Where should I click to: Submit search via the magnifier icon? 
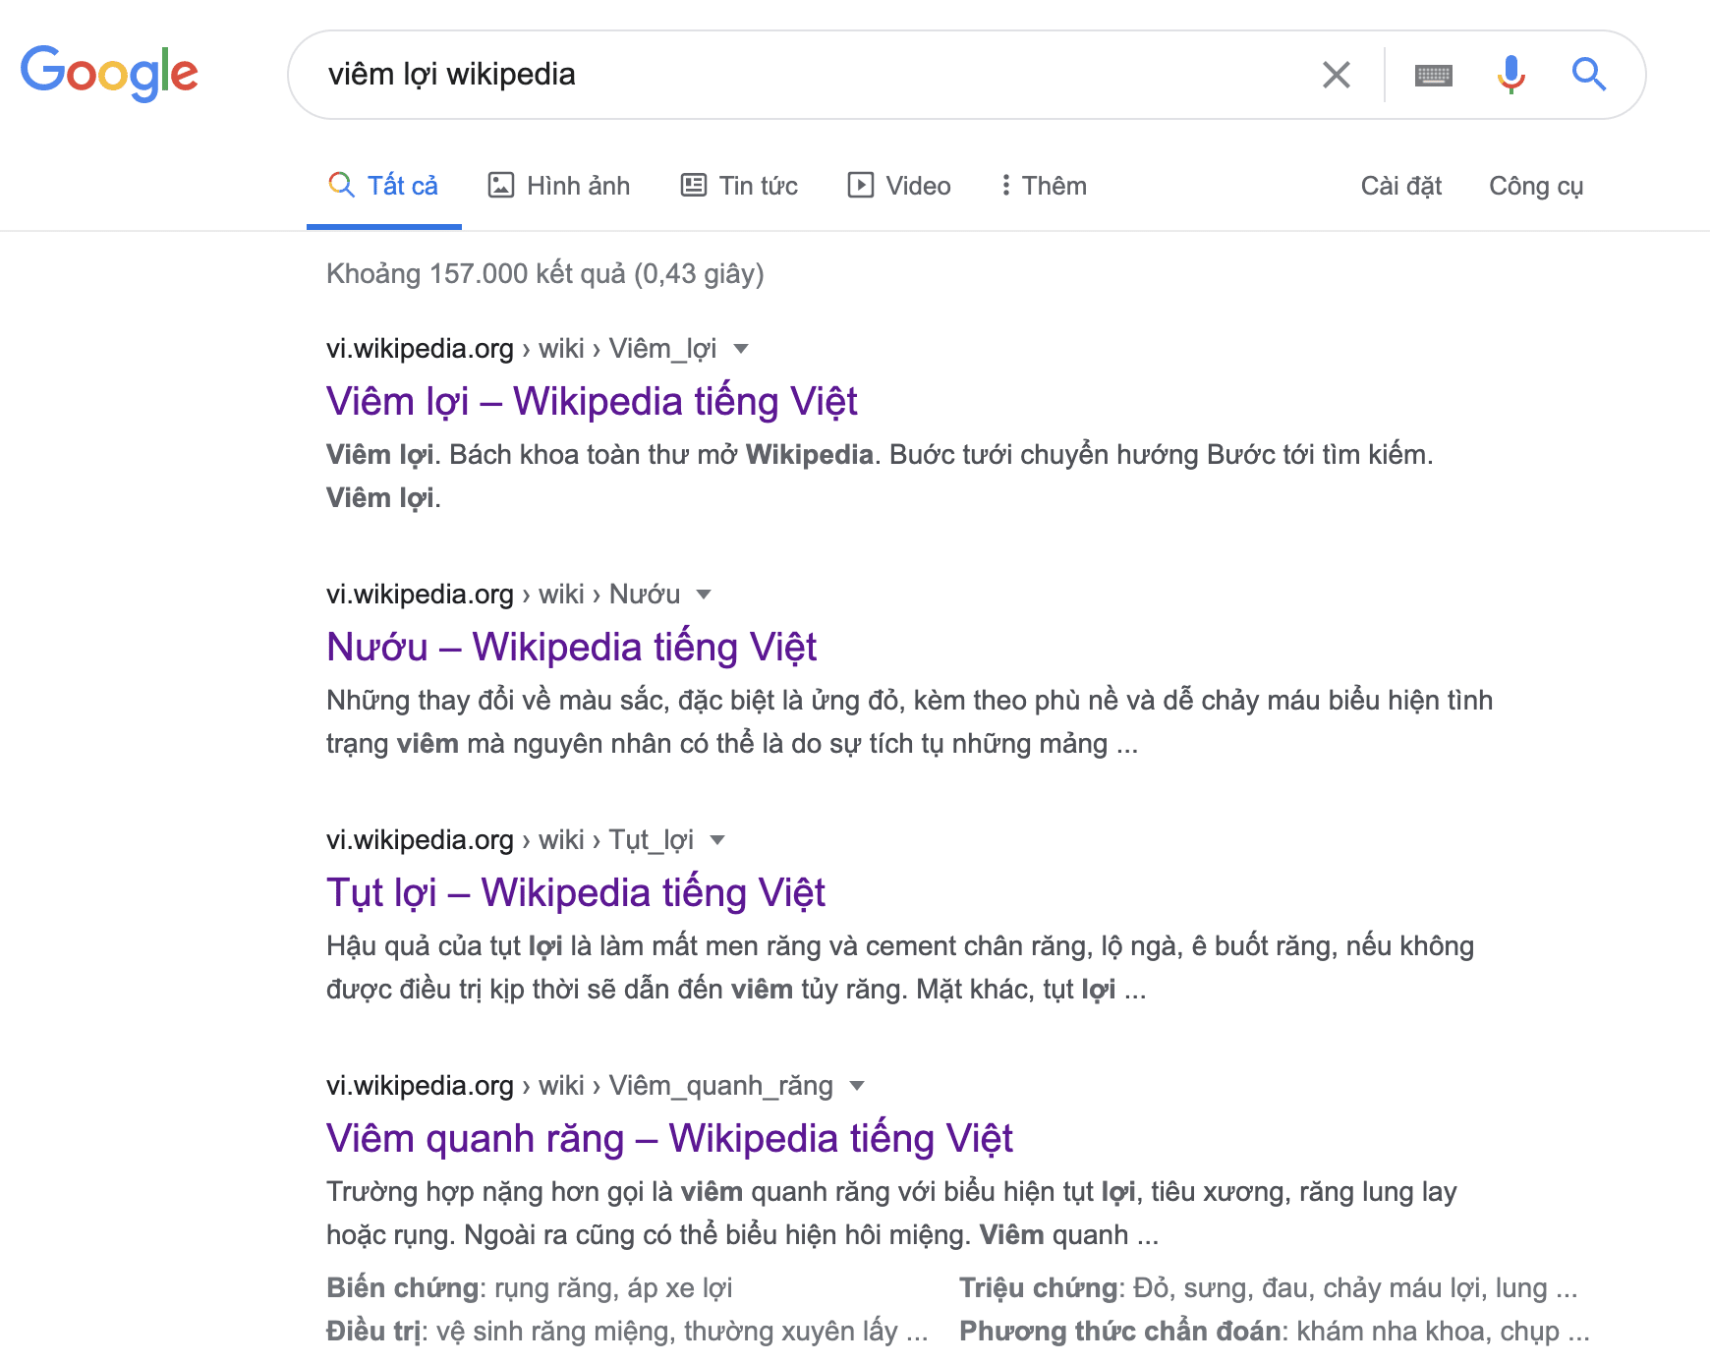tap(1589, 74)
